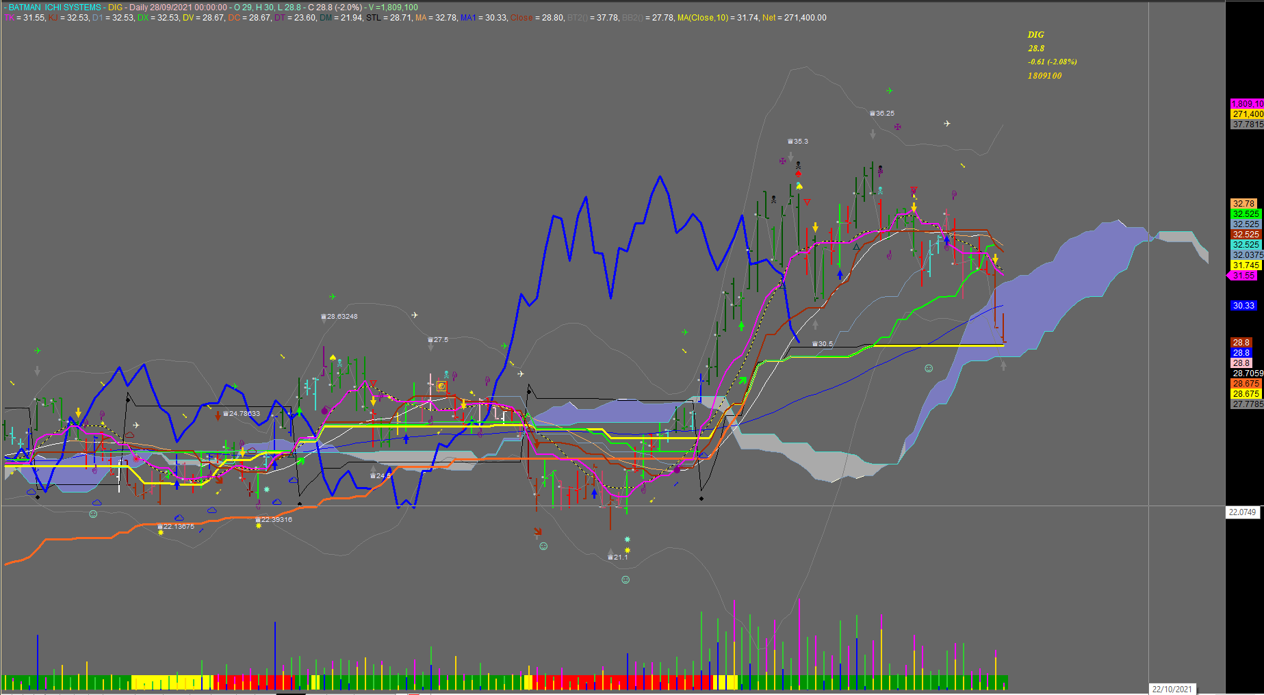Select the purple cross icon beside 36.25 label
Viewport: 1264px width, 695px height.
897,127
